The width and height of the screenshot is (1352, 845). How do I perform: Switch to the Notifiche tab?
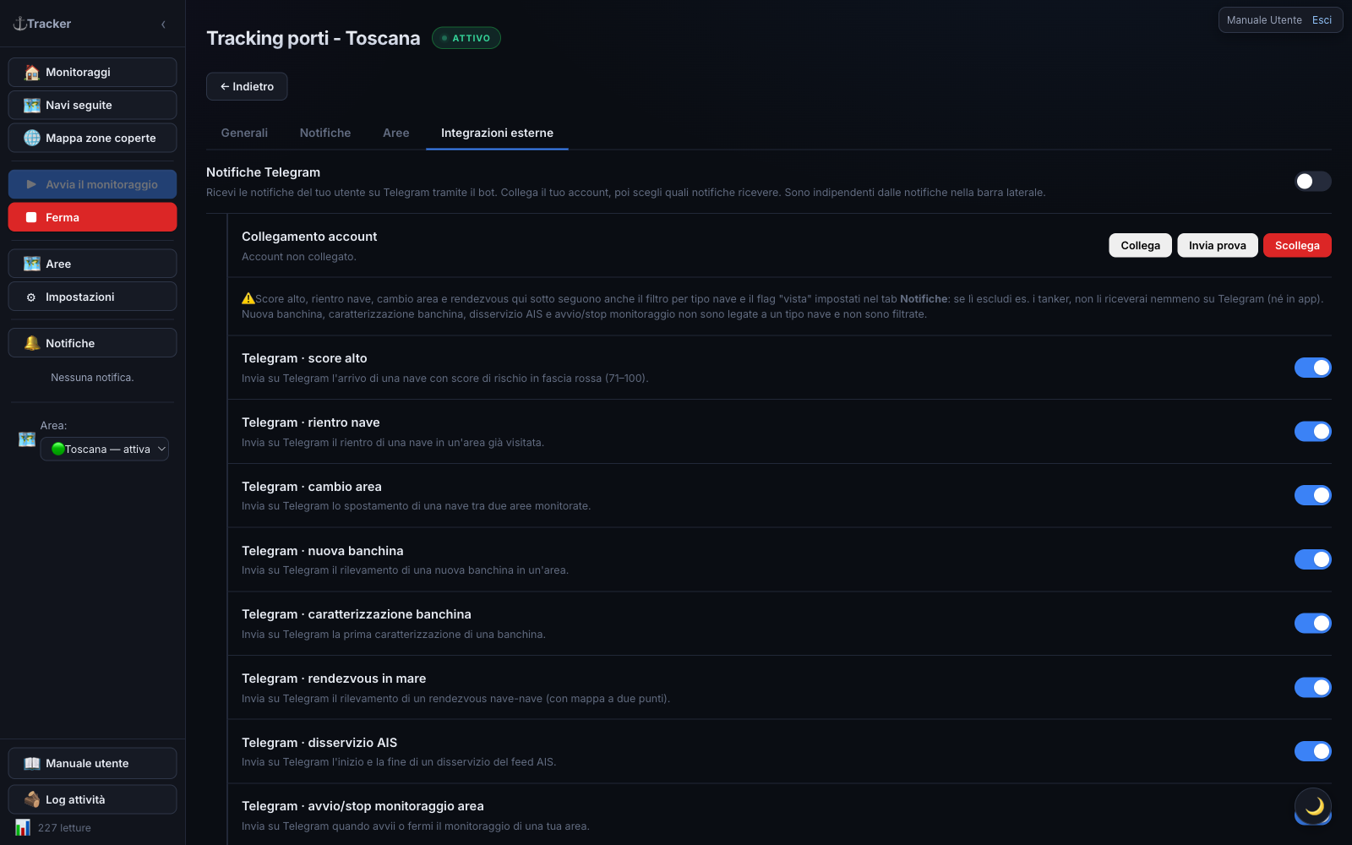click(325, 133)
